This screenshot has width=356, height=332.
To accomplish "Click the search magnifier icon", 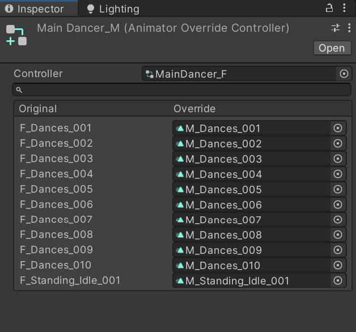I will click(x=19, y=90).
